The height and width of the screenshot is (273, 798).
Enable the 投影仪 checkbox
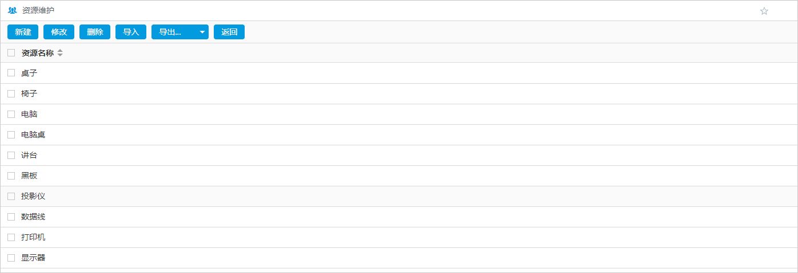(x=11, y=196)
